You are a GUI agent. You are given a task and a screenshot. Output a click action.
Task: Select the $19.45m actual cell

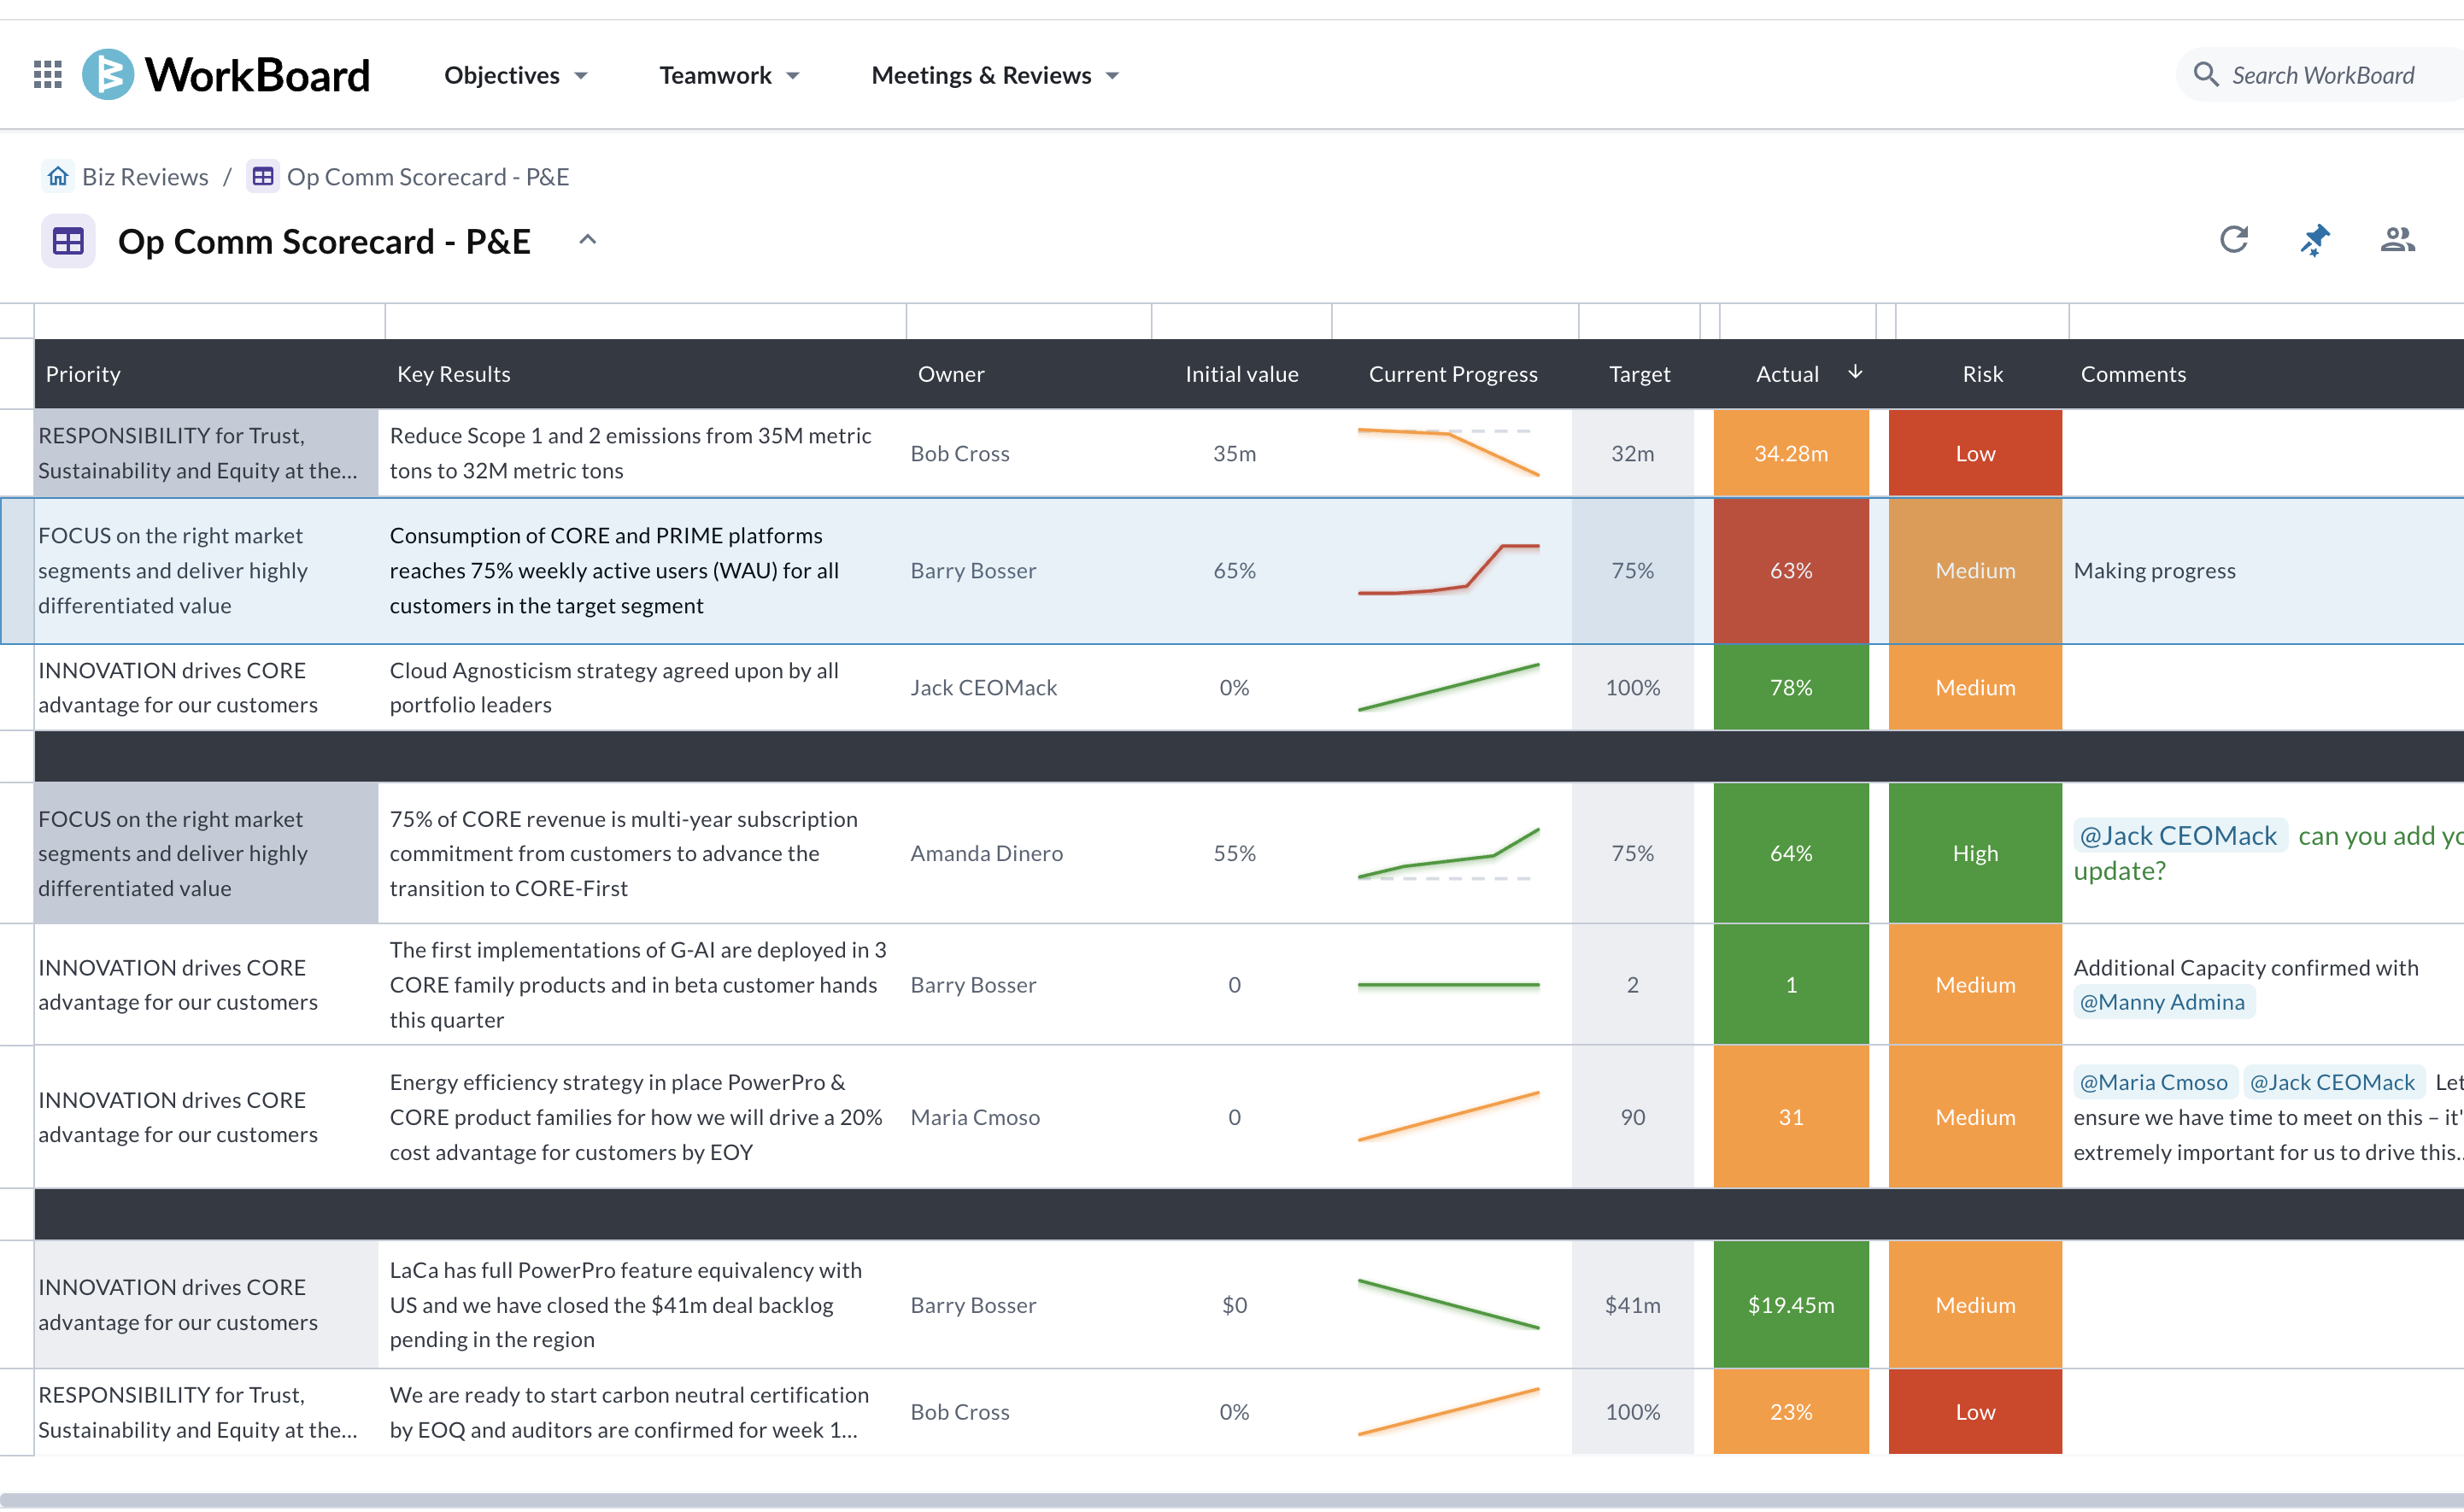click(1791, 1304)
